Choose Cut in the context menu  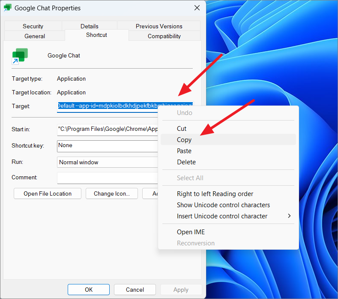point(228,128)
